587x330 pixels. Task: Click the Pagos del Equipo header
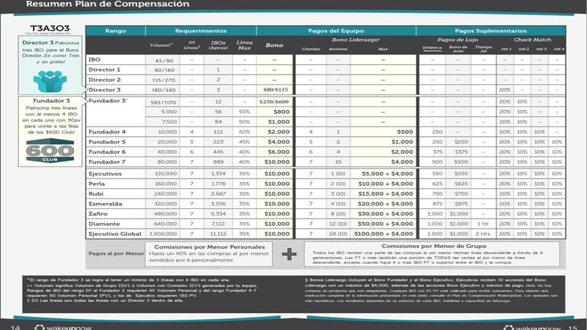coord(336,31)
